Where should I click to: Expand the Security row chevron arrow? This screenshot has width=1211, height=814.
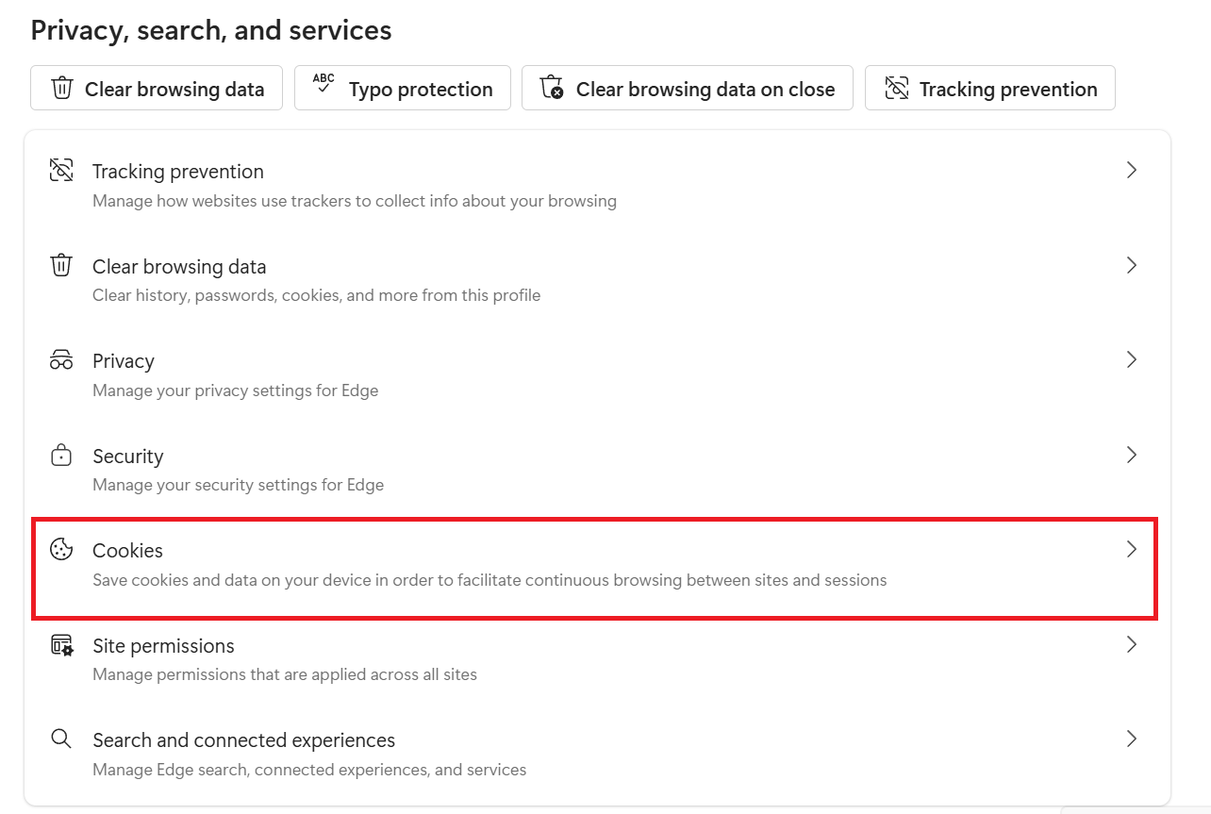click(1132, 456)
